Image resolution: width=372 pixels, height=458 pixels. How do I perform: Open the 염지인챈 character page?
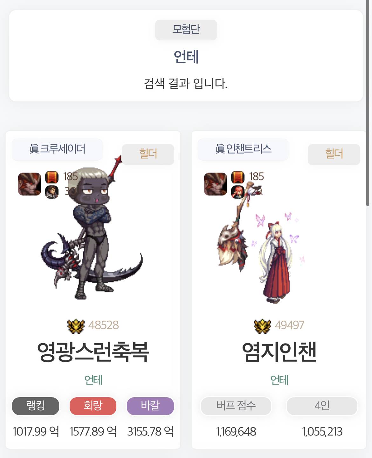279,352
